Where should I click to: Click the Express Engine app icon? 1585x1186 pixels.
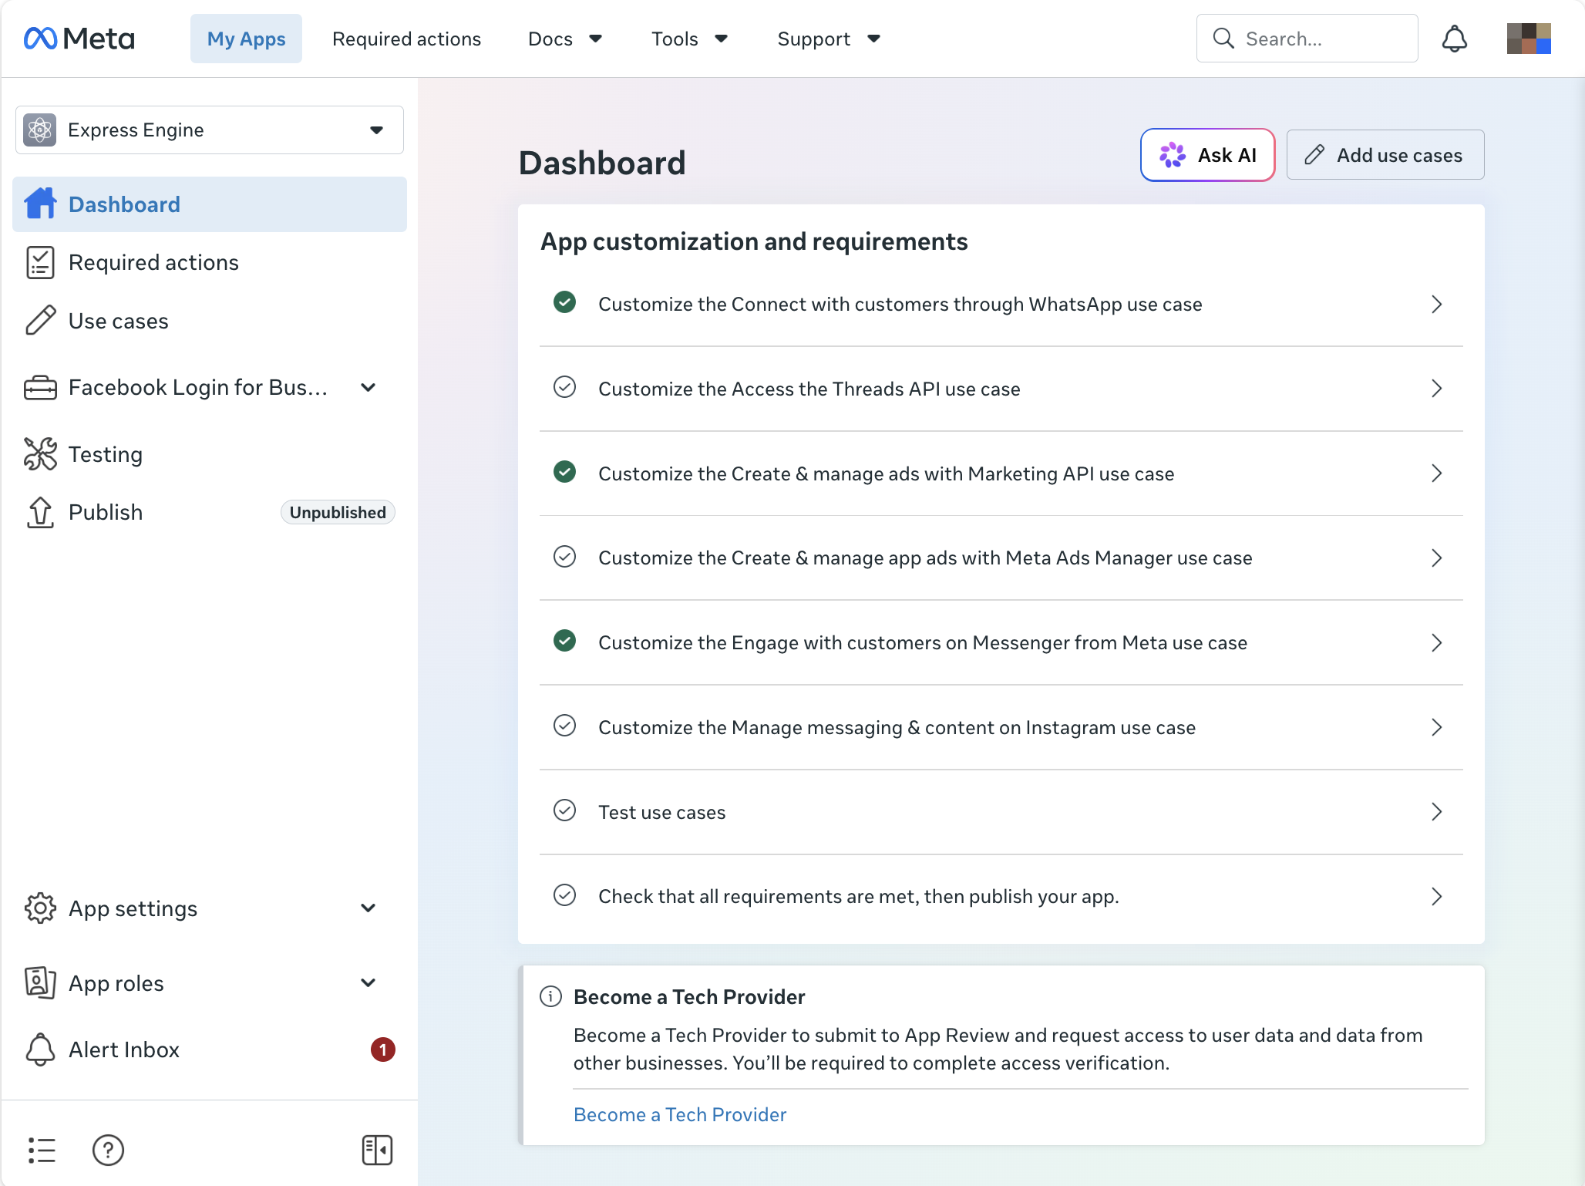click(x=40, y=130)
